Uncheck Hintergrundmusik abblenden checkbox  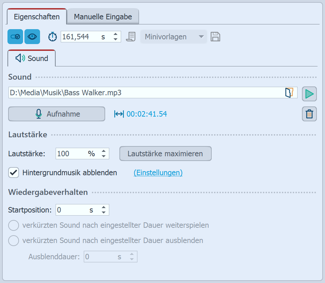coord(14,173)
